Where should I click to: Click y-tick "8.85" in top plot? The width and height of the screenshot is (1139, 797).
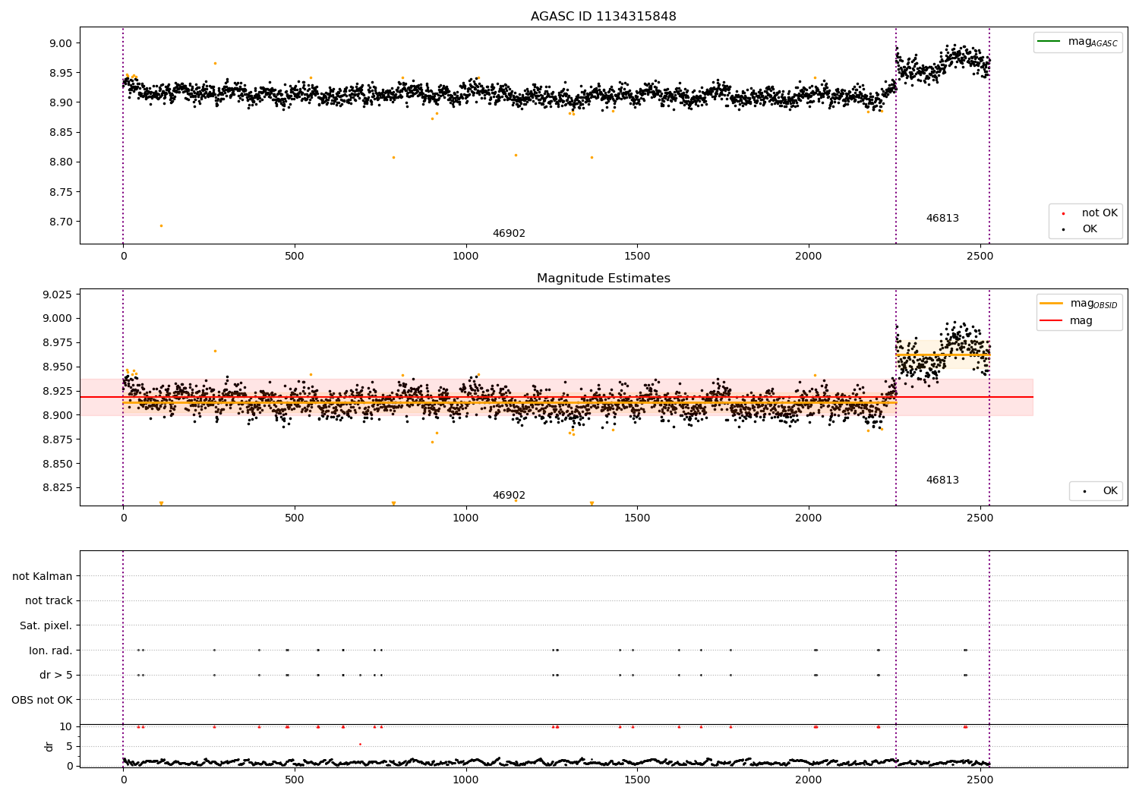click(59, 132)
